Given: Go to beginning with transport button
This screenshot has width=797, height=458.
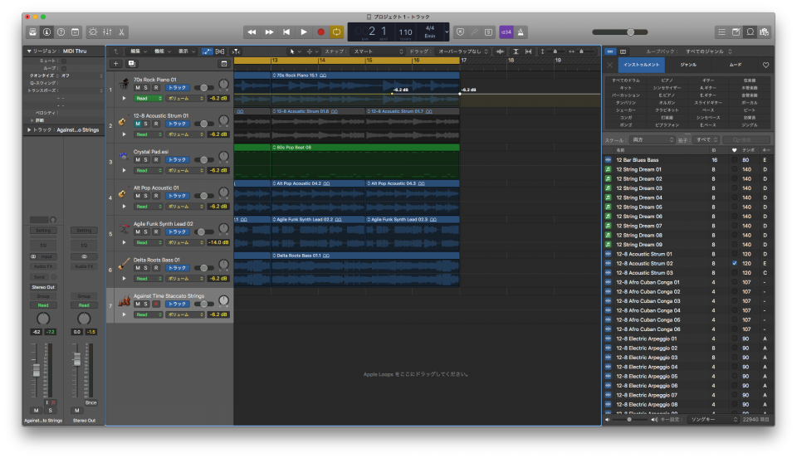Looking at the screenshot, I should [x=286, y=32].
